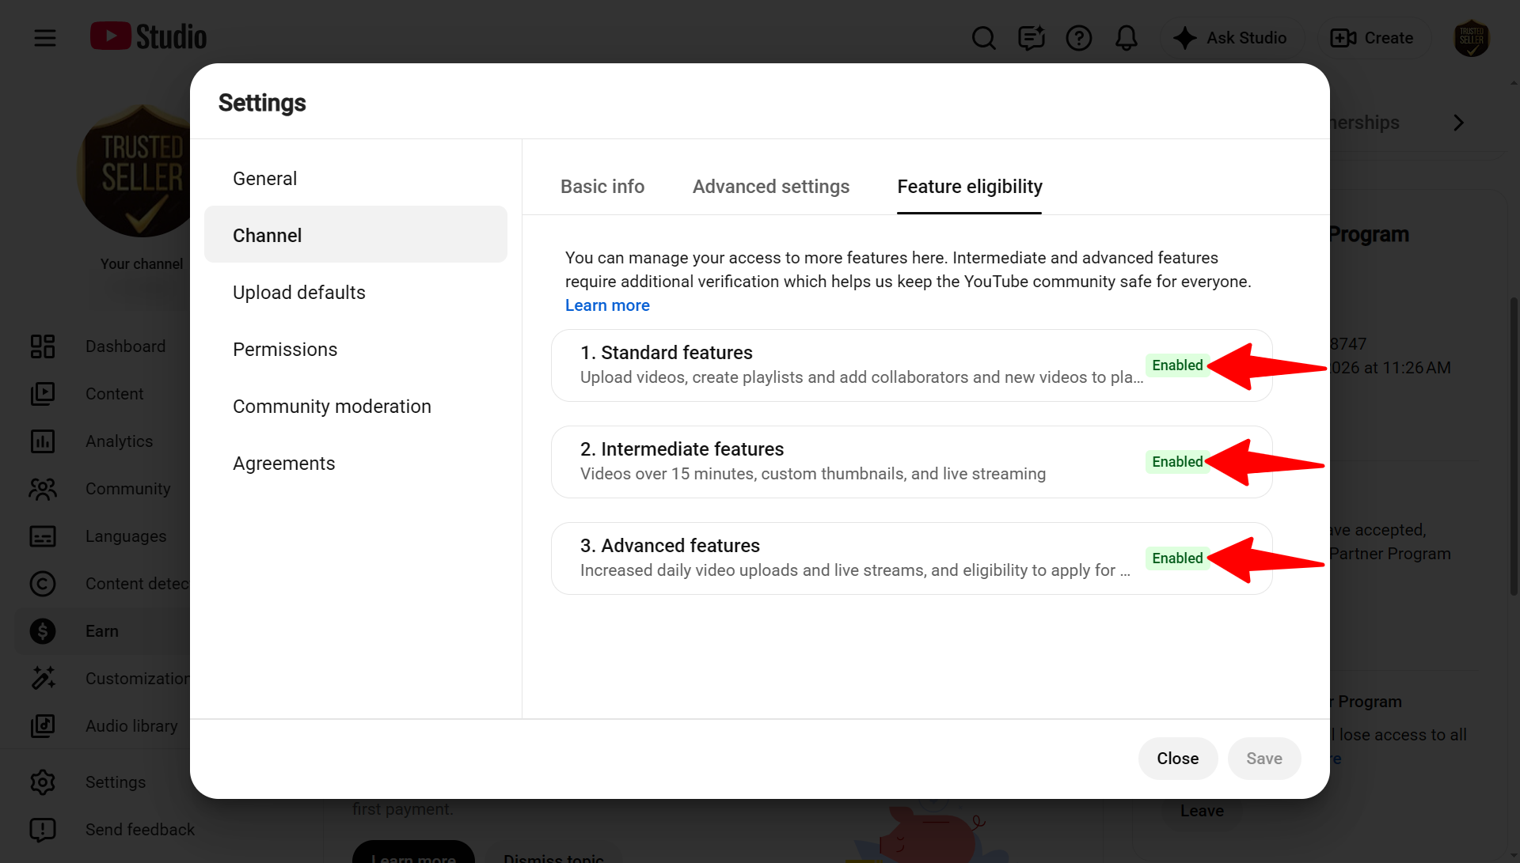Click the Close button
Image resolution: width=1520 pixels, height=863 pixels.
click(x=1177, y=759)
